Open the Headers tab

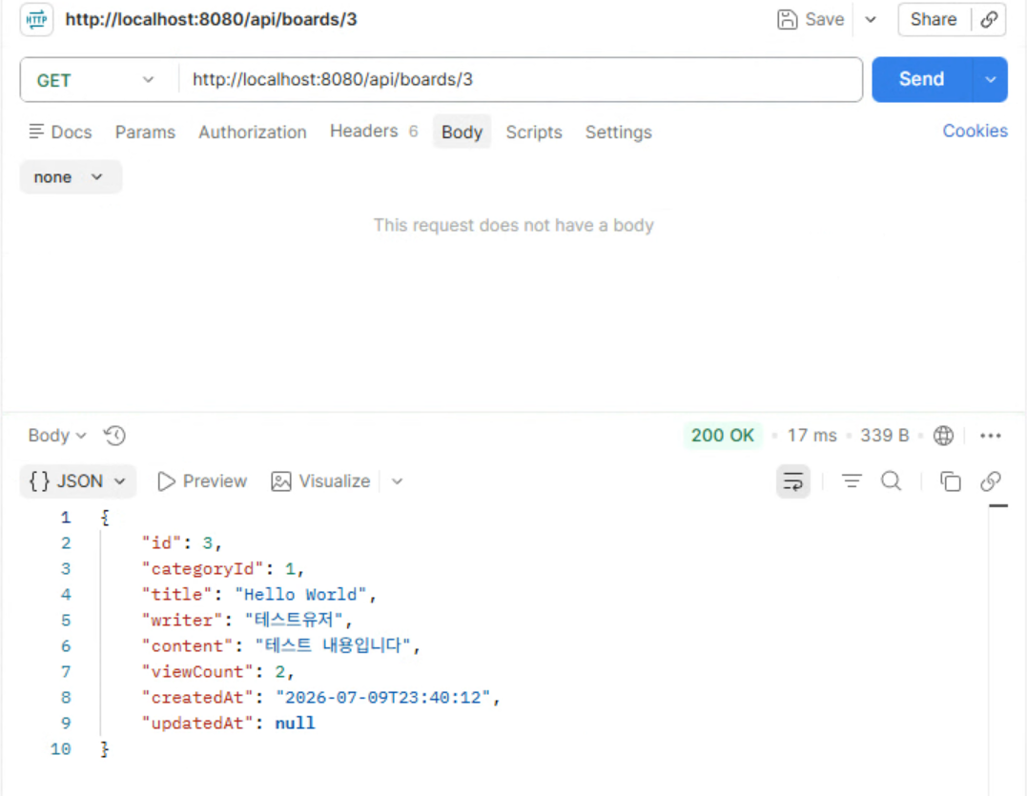point(374,132)
